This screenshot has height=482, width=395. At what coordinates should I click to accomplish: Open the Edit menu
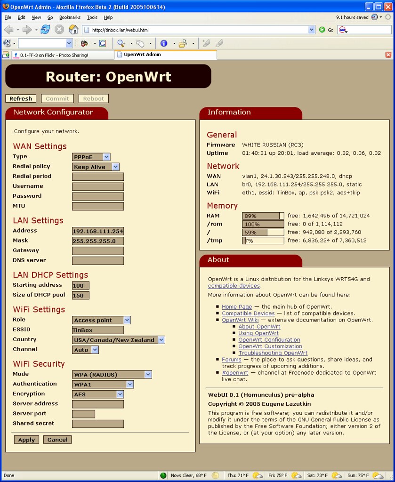pyautogui.click(x=21, y=17)
